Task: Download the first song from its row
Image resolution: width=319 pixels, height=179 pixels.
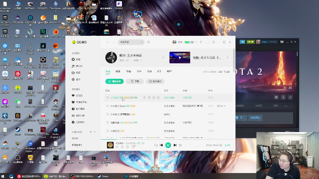Action: (x=154, y=97)
